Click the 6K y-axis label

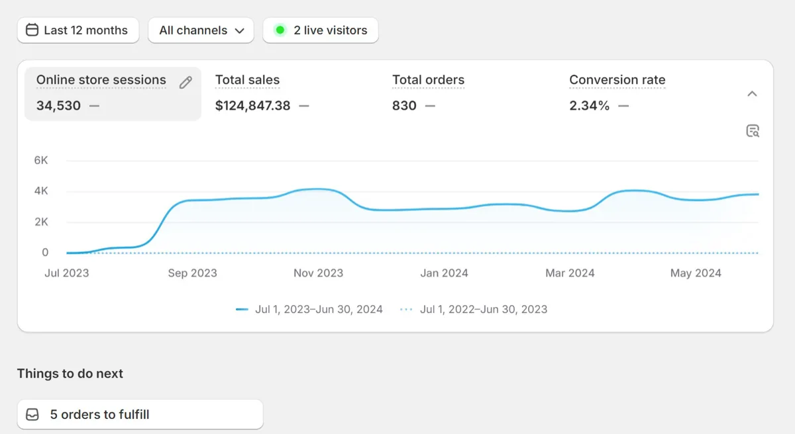click(41, 160)
